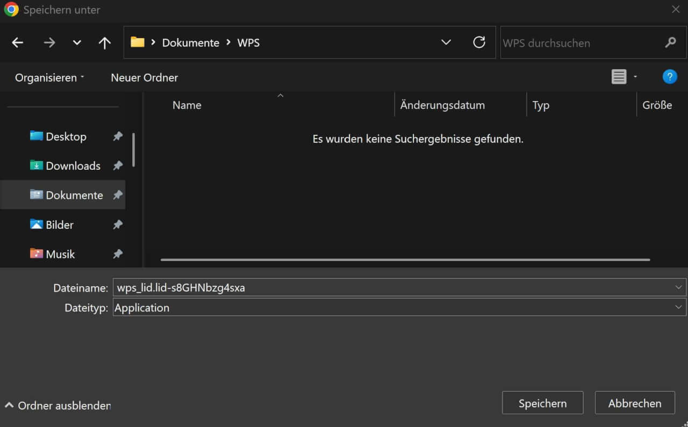Click the sidebar vertical scrollbar
688x427 pixels.
pyautogui.click(x=133, y=149)
